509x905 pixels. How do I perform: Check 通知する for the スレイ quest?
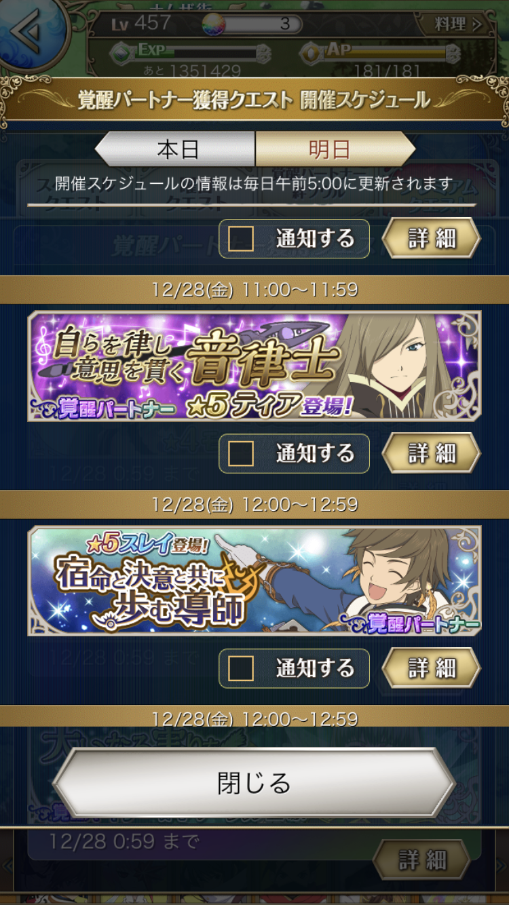pos(241,669)
